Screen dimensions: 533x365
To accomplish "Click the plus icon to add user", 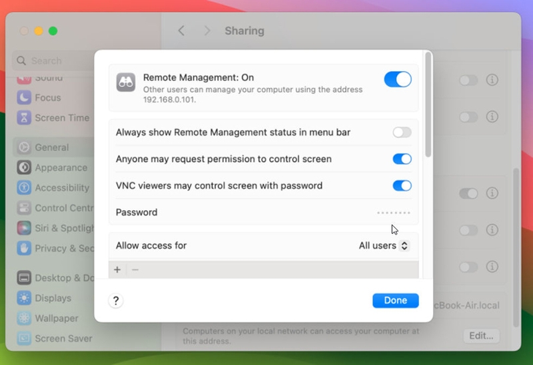I will pos(117,270).
